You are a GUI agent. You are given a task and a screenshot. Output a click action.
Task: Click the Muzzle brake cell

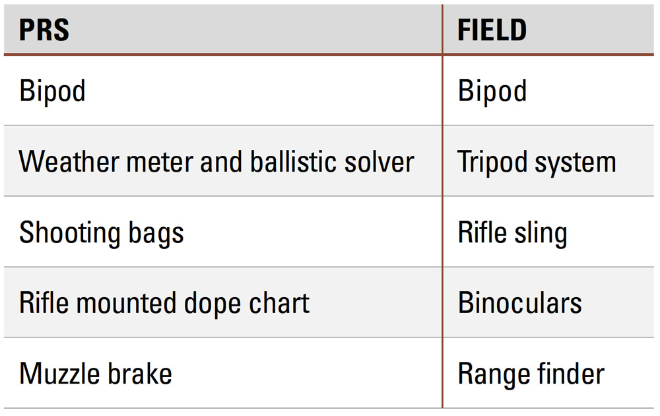[x=223, y=373]
